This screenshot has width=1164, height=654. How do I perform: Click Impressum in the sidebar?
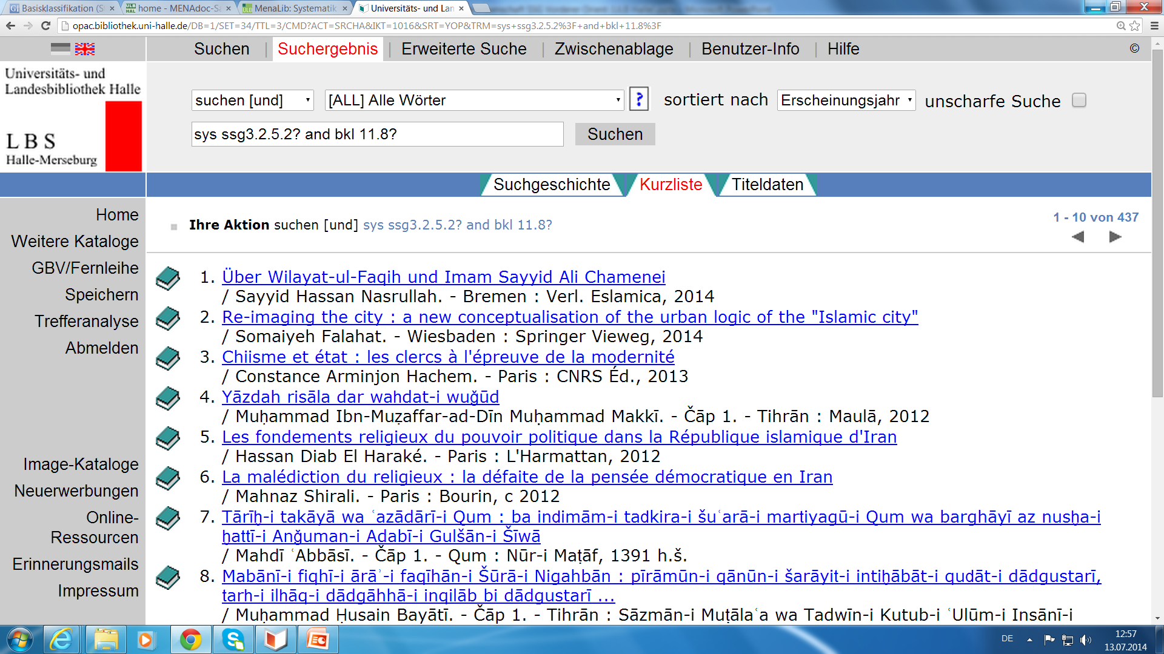[98, 591]
